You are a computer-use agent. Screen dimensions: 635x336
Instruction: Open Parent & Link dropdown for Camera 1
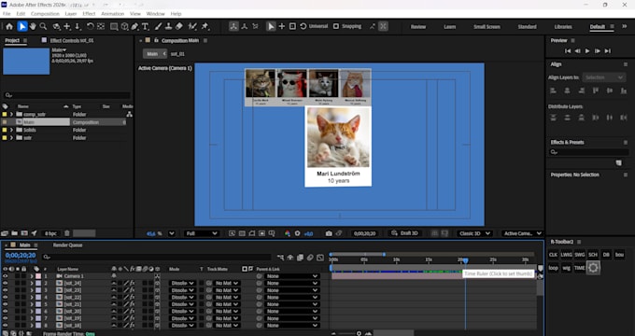click(291, 276)
